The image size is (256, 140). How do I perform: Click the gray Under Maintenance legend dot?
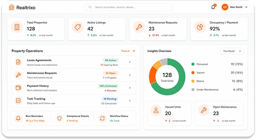(193, 89)
